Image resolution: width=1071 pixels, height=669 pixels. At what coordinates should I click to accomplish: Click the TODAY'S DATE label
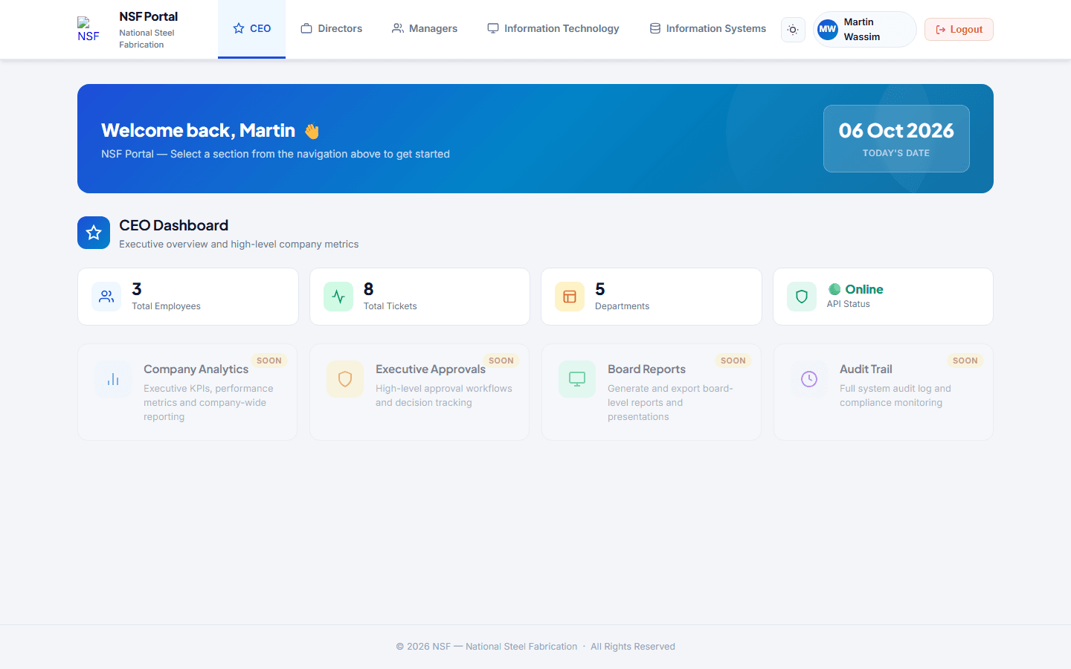click(x=896, y=153)
